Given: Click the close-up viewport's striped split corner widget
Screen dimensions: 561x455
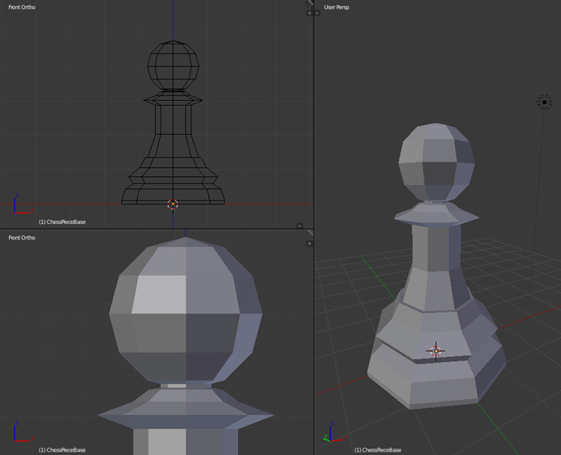Looking at the screenshot, I should click(310, 234).
